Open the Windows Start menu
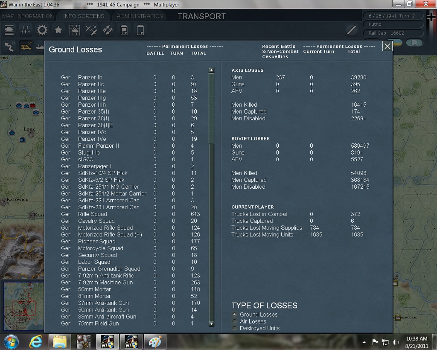The width and height of the screenshot is (437, 350). coord(11,341)
